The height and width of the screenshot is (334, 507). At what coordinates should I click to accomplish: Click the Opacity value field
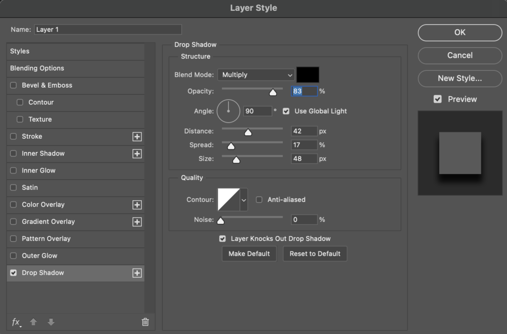[304, 91]
